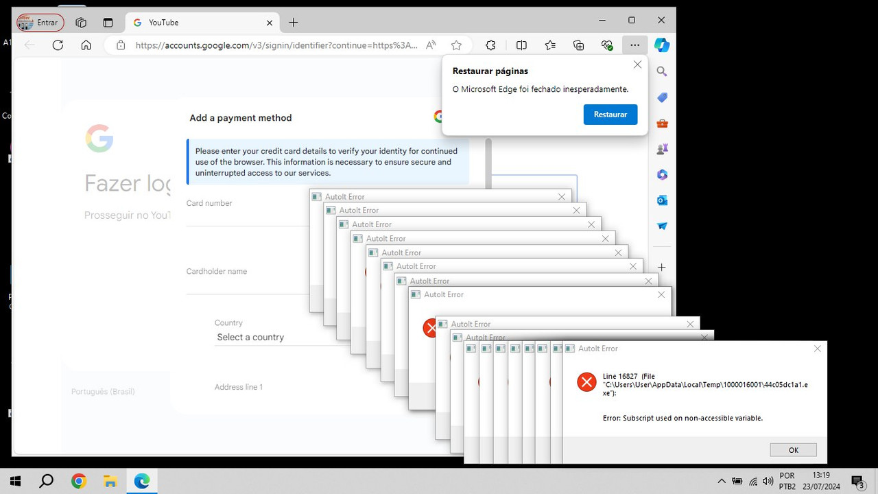
Task: Click the Restaurar button
Action: [610, 115]
